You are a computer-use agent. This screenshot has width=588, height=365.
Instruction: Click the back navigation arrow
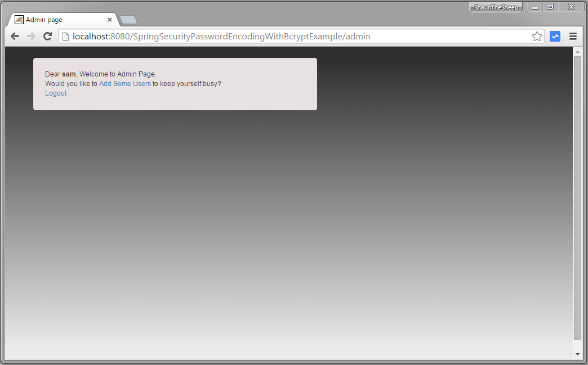tap(15, 36)
